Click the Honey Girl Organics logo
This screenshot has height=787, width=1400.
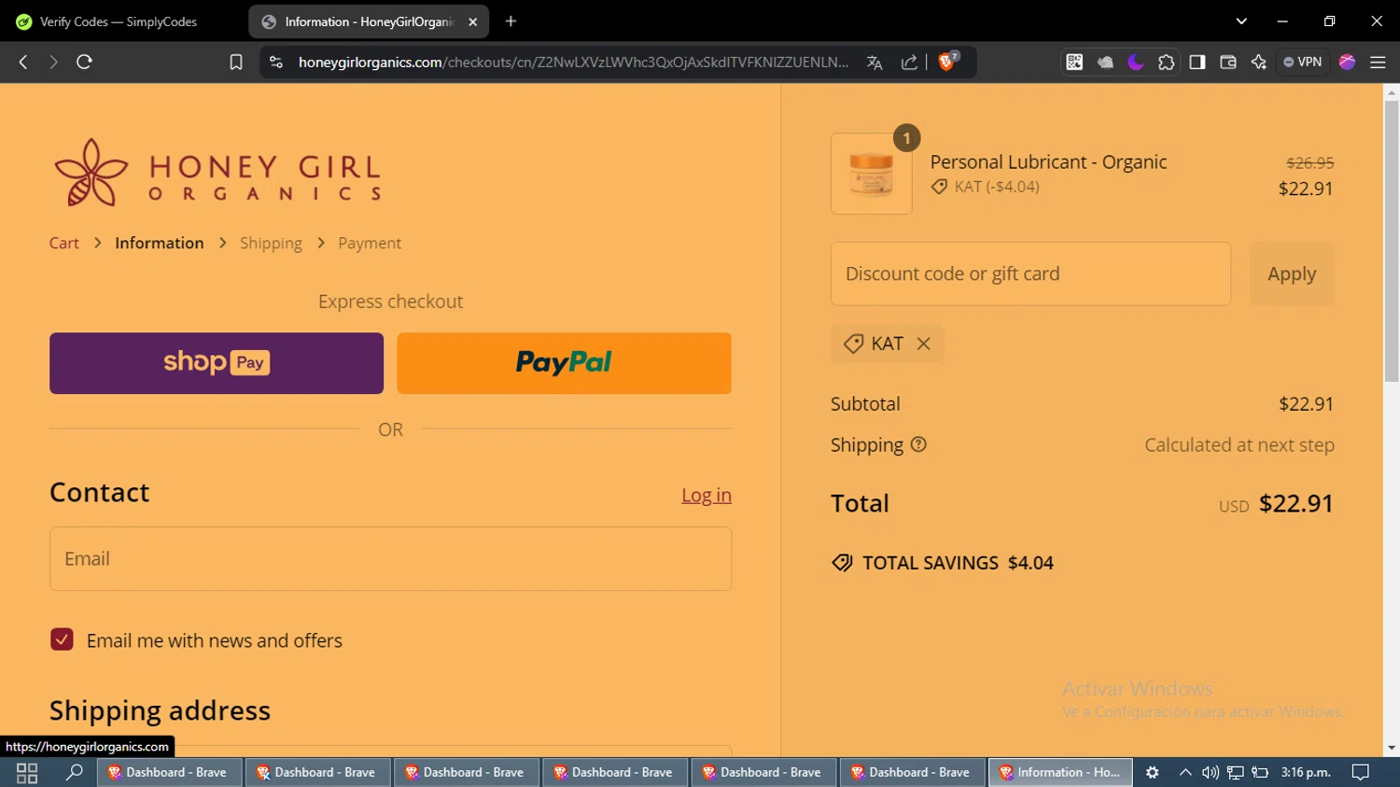tap(217, 173)
